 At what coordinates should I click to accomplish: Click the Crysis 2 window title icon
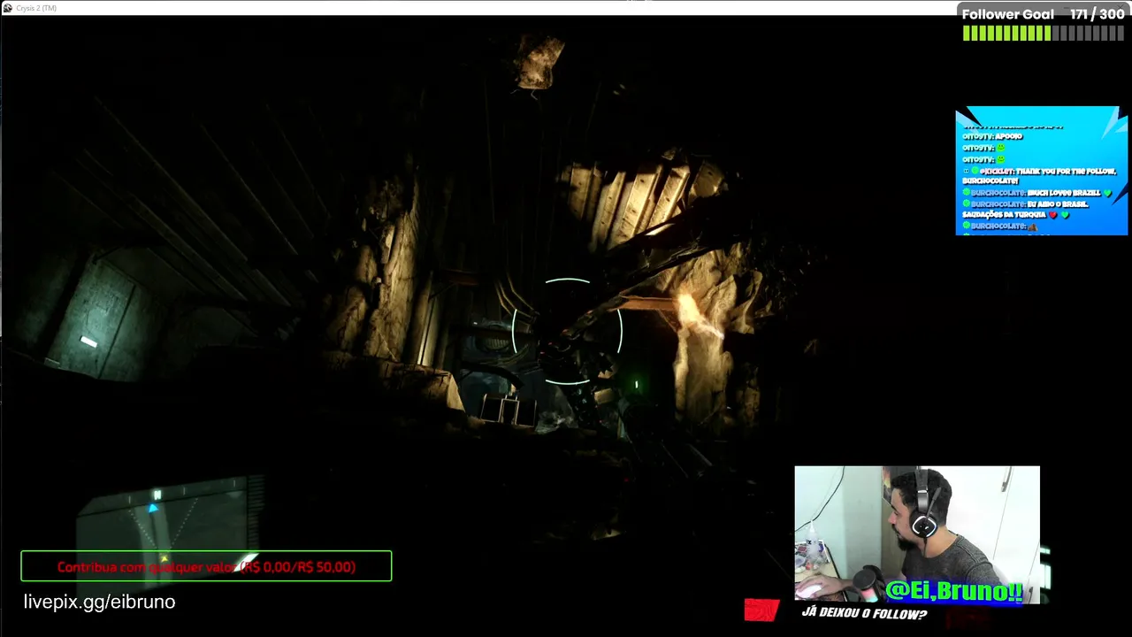[7, 8]
